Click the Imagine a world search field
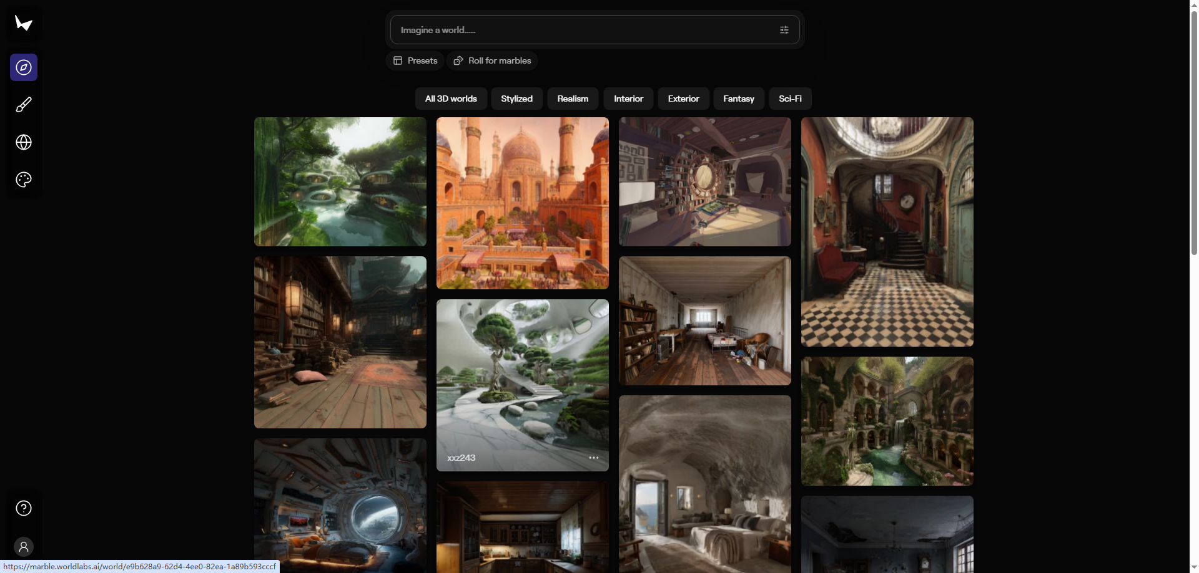The width and height of the screenshot is (1199, 573). (x=581, y=29)
